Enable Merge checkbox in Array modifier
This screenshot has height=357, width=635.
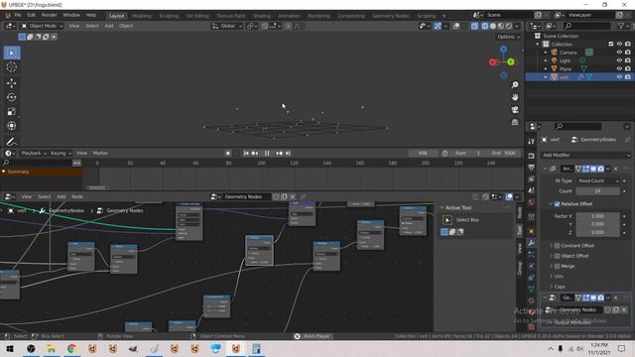pyautogui.click(x=557, y=267)
